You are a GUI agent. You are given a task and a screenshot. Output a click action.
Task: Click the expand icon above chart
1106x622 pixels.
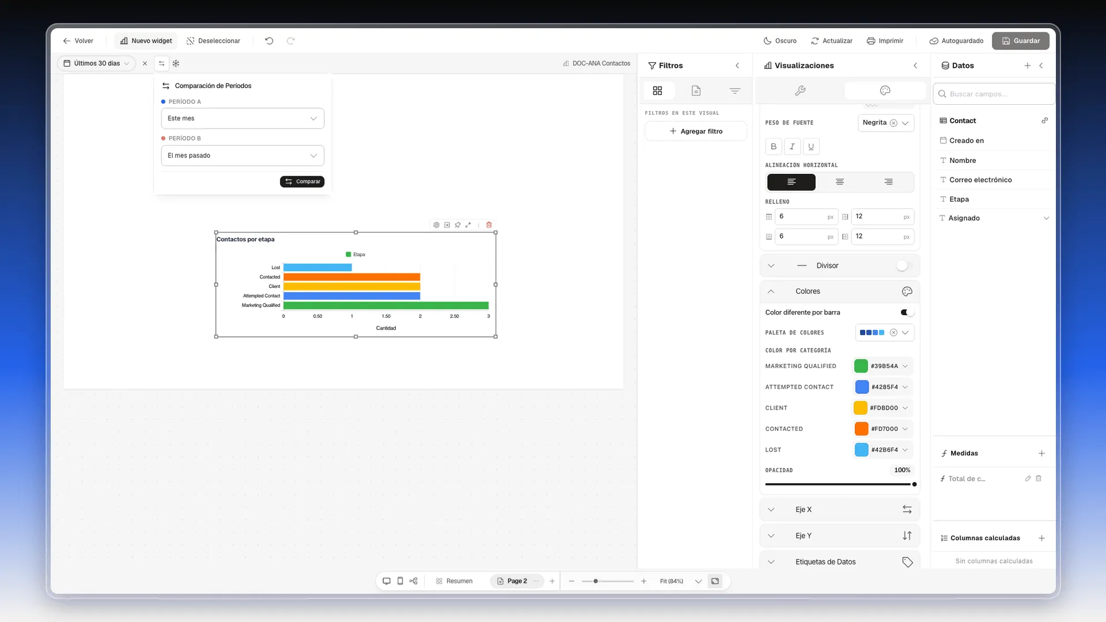click(468, 225)
